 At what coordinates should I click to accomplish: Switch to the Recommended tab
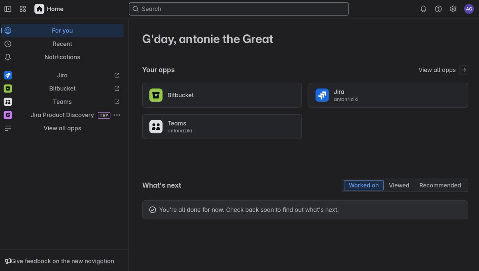pos(440,185)
